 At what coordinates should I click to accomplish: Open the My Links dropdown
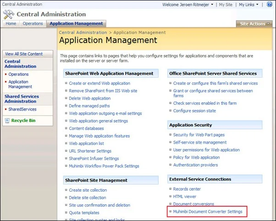[248, 5]
